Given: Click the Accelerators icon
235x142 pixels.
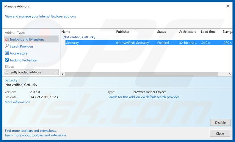Looking at the screenshot, I should pos(7,53).
